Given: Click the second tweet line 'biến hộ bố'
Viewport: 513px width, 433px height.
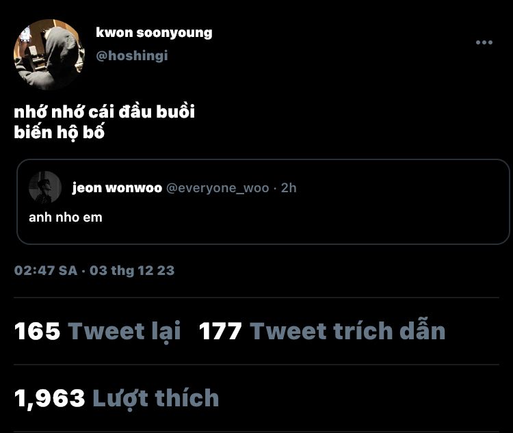Looking at the screenshot, I should (x=60, y=133).
